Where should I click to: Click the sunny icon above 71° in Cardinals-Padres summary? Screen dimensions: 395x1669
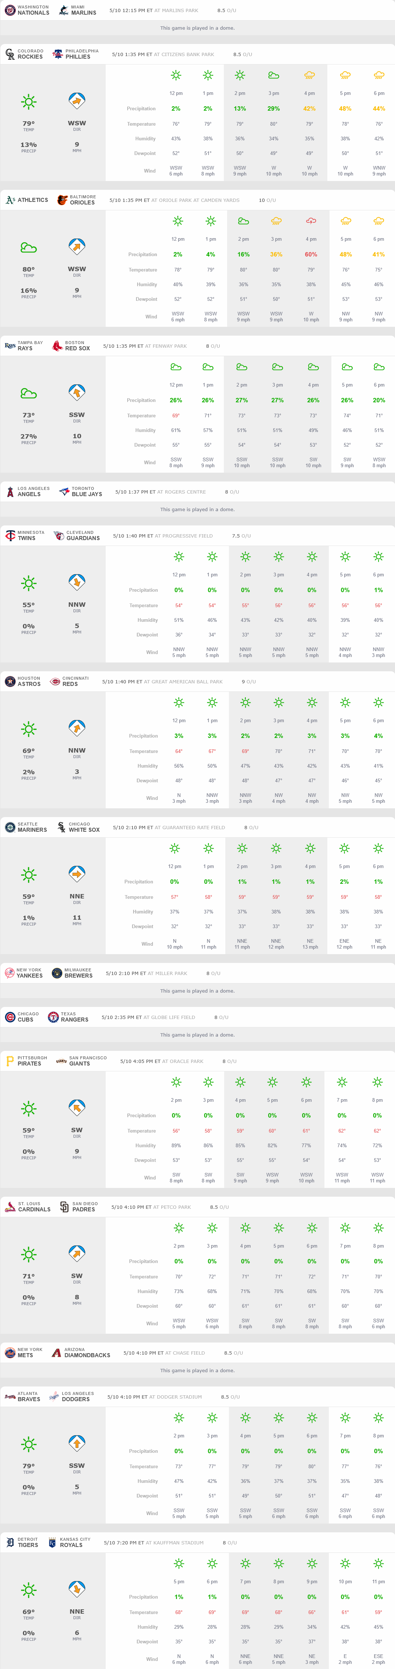[x=29, y=1254]
